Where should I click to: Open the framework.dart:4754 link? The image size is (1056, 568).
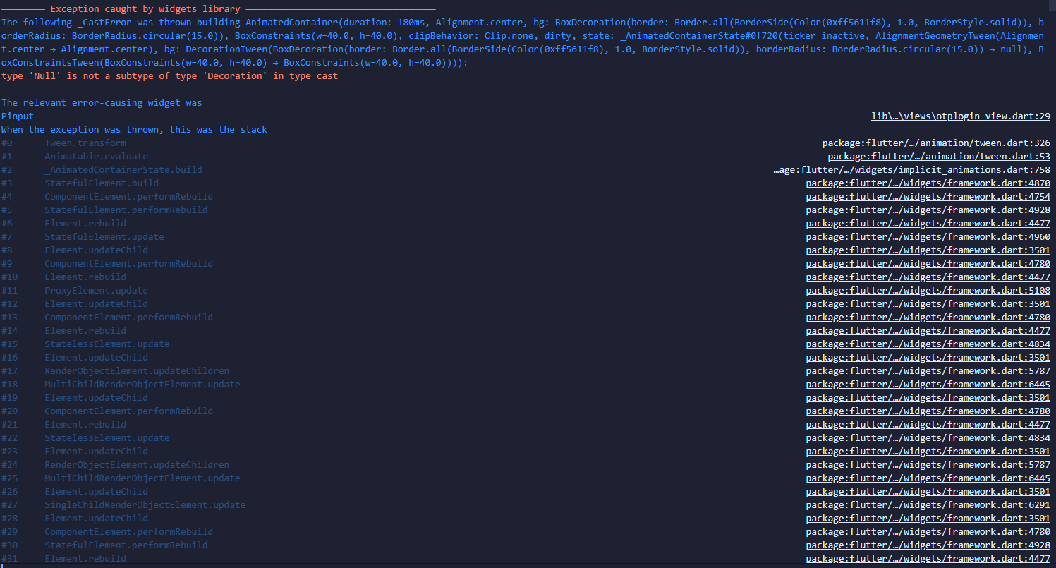(x=928, y=197)
